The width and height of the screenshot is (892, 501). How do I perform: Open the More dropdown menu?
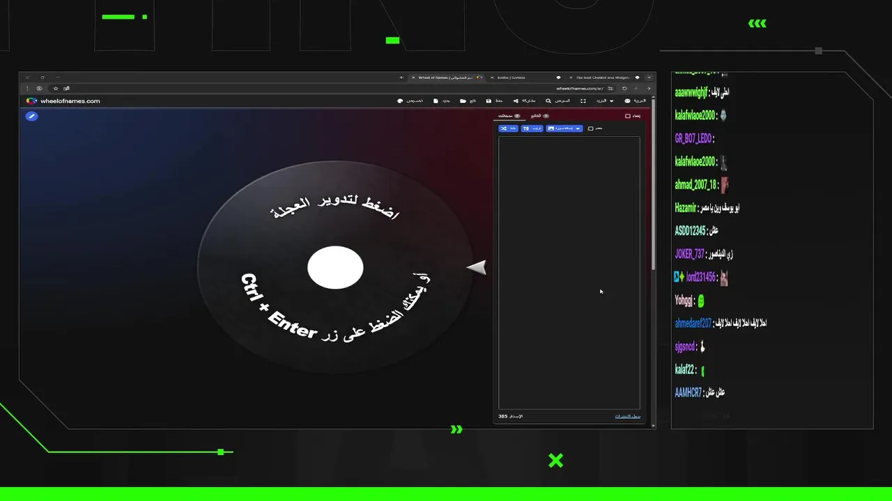[605, 101]
